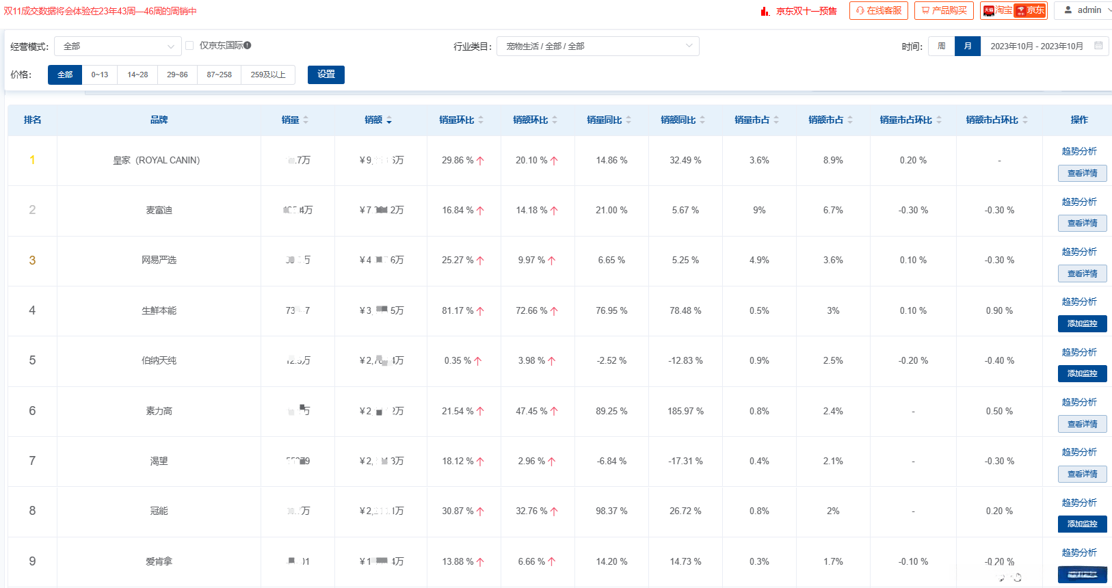Sort by 销量同比 using its arrows
The image size is (1112, 588).
pos(628,120)
